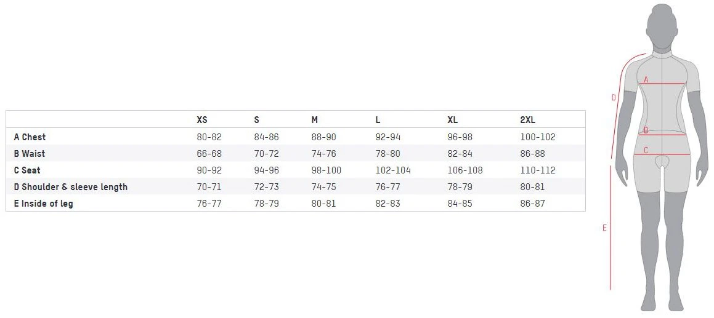
Task: Click the red letter D beside the arm
Action: point(614,97)
